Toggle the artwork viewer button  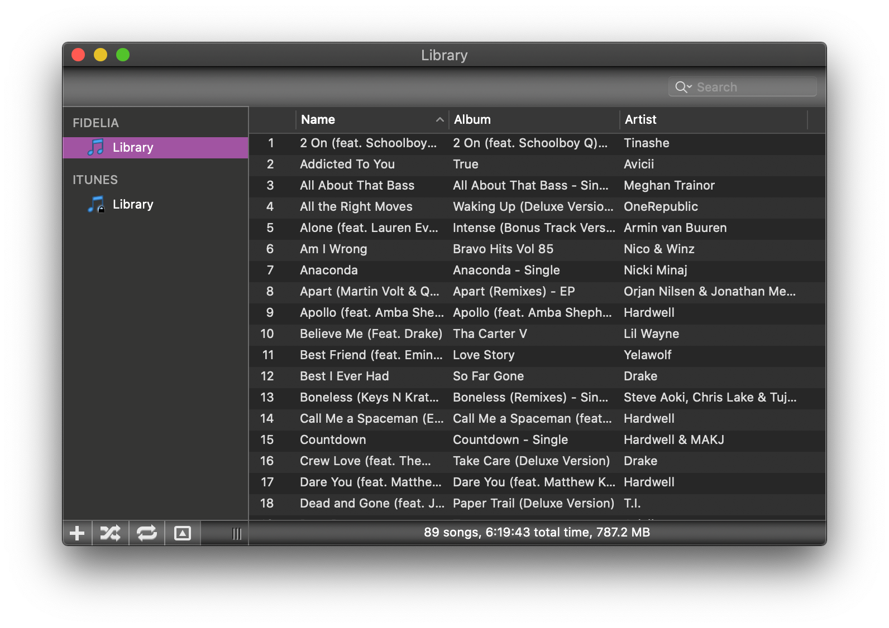coord(183,533)
